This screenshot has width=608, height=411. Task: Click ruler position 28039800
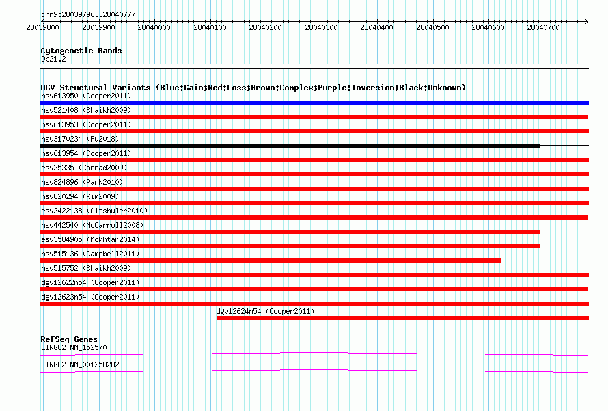[42, 27]
